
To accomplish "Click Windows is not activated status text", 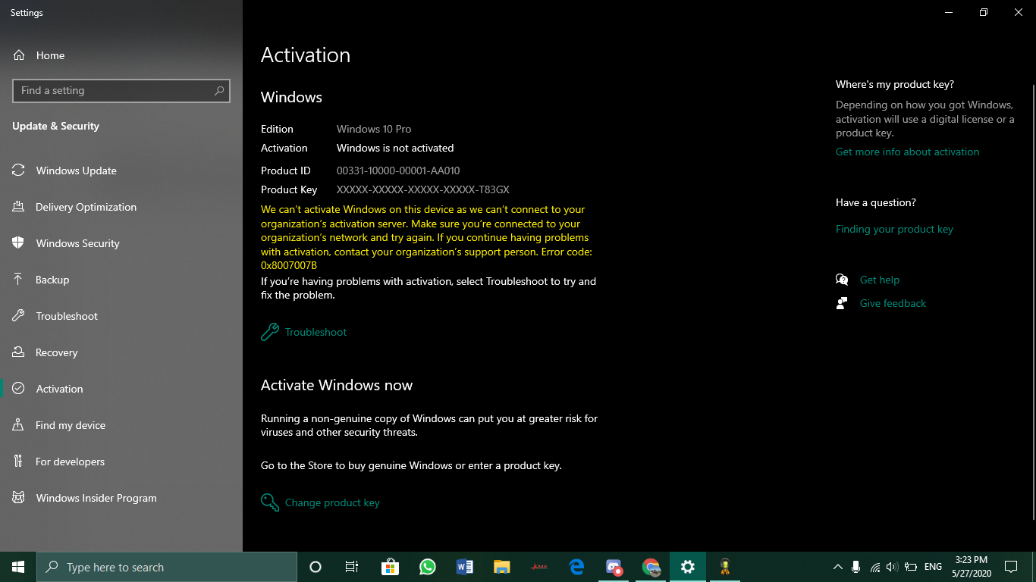I will point(395,148).
